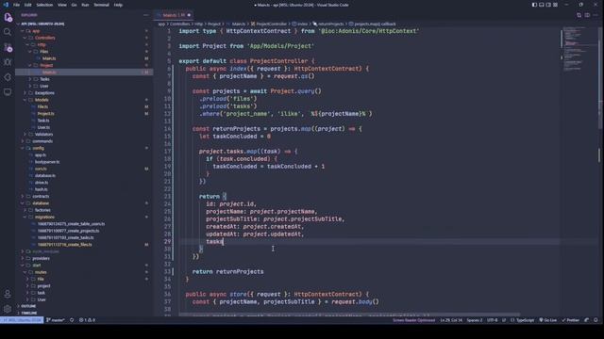The width and height of the screenshot is (604, 339).
Task: Open the Run and Debug view
Action: point(8,62)
